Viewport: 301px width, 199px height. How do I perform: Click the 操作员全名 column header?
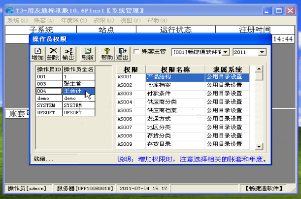pos(79,69)
